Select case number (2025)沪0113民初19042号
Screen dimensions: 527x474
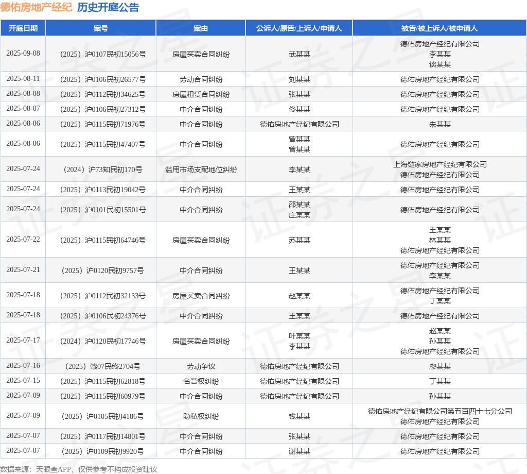[103, 190]
